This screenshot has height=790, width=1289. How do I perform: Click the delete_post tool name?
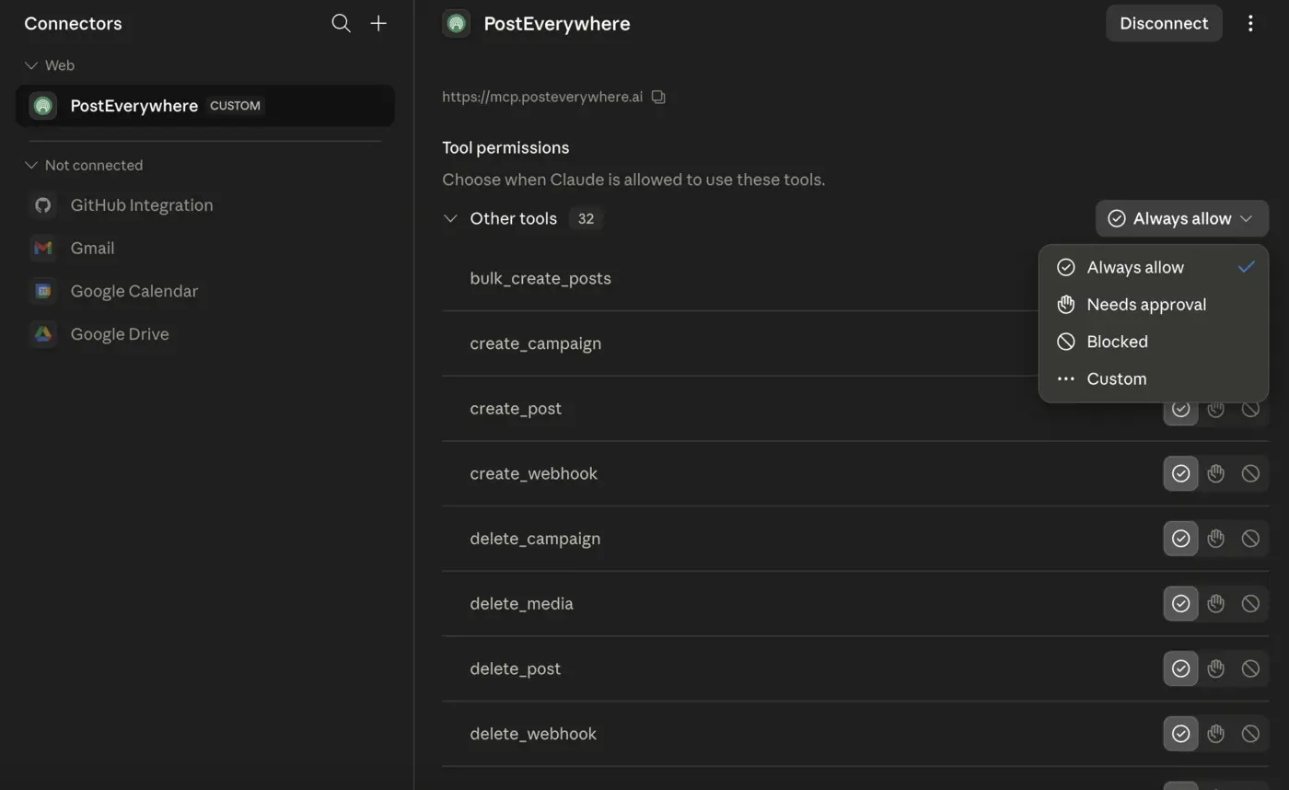point(516,668)
